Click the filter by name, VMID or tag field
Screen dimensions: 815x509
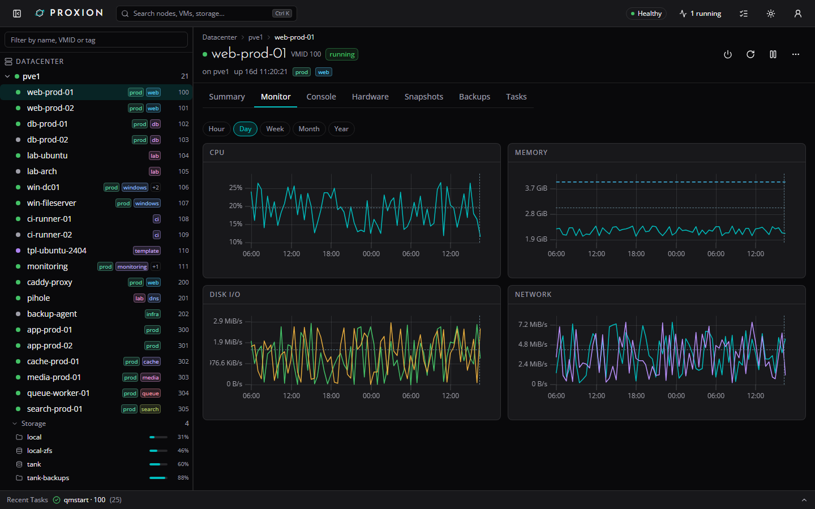coord(96,40)
